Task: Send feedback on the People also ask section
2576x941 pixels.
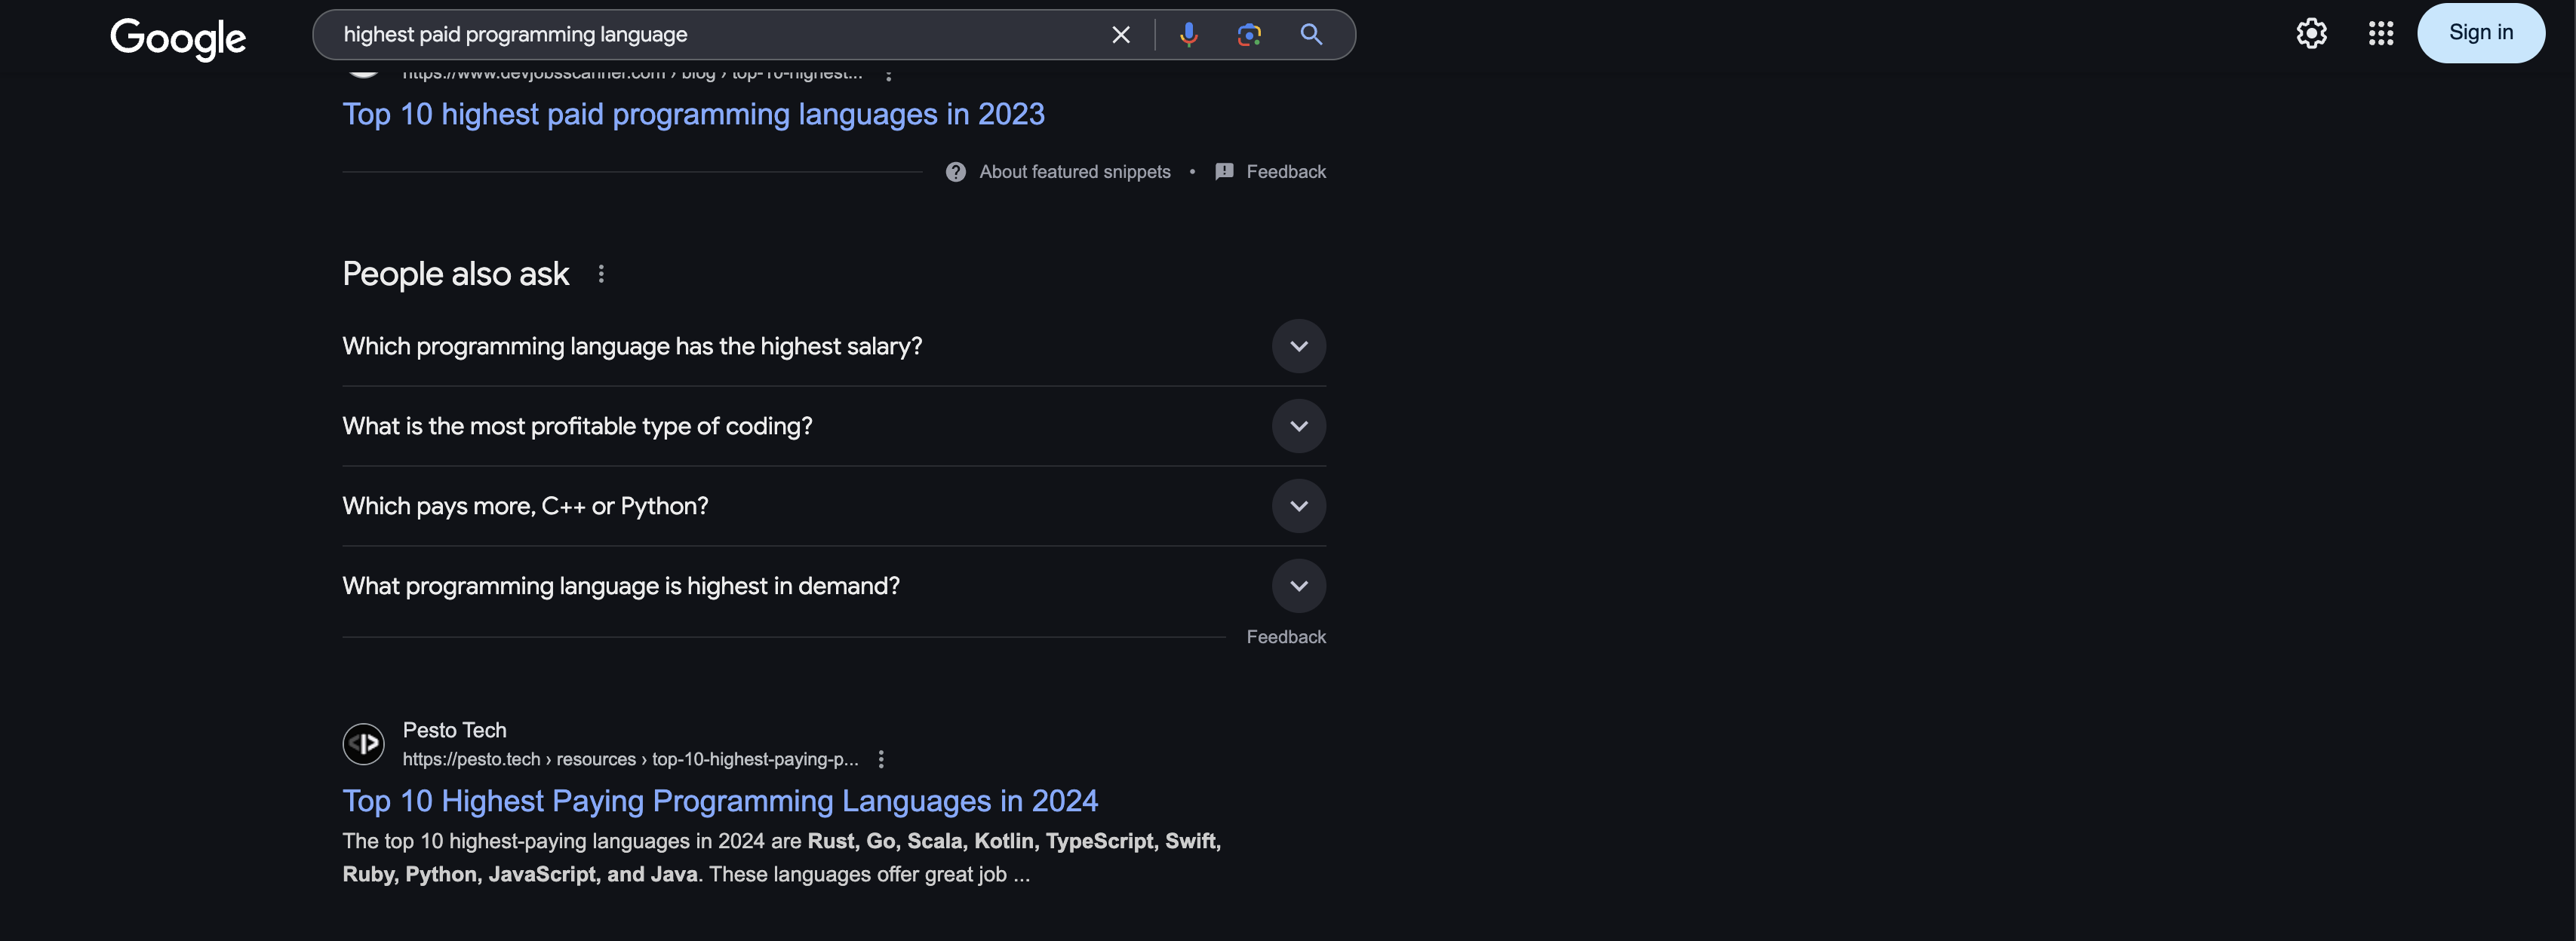Action: tap(1286, 636)
